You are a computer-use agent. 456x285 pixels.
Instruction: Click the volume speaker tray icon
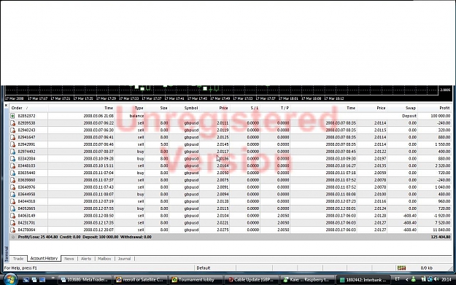pos(436,279)
